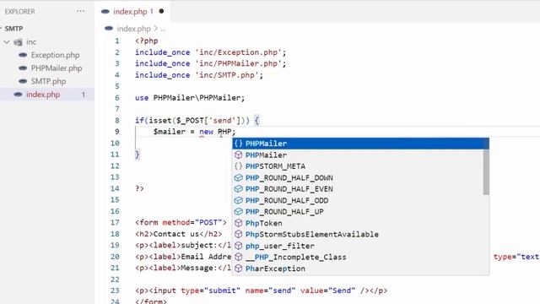Click the '<?php' opening tag
540x304 pixels.
(x=146, y=41)
